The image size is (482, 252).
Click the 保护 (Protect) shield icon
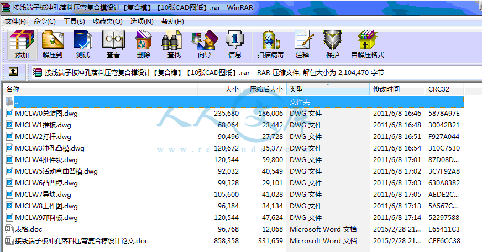click(332, 40)
